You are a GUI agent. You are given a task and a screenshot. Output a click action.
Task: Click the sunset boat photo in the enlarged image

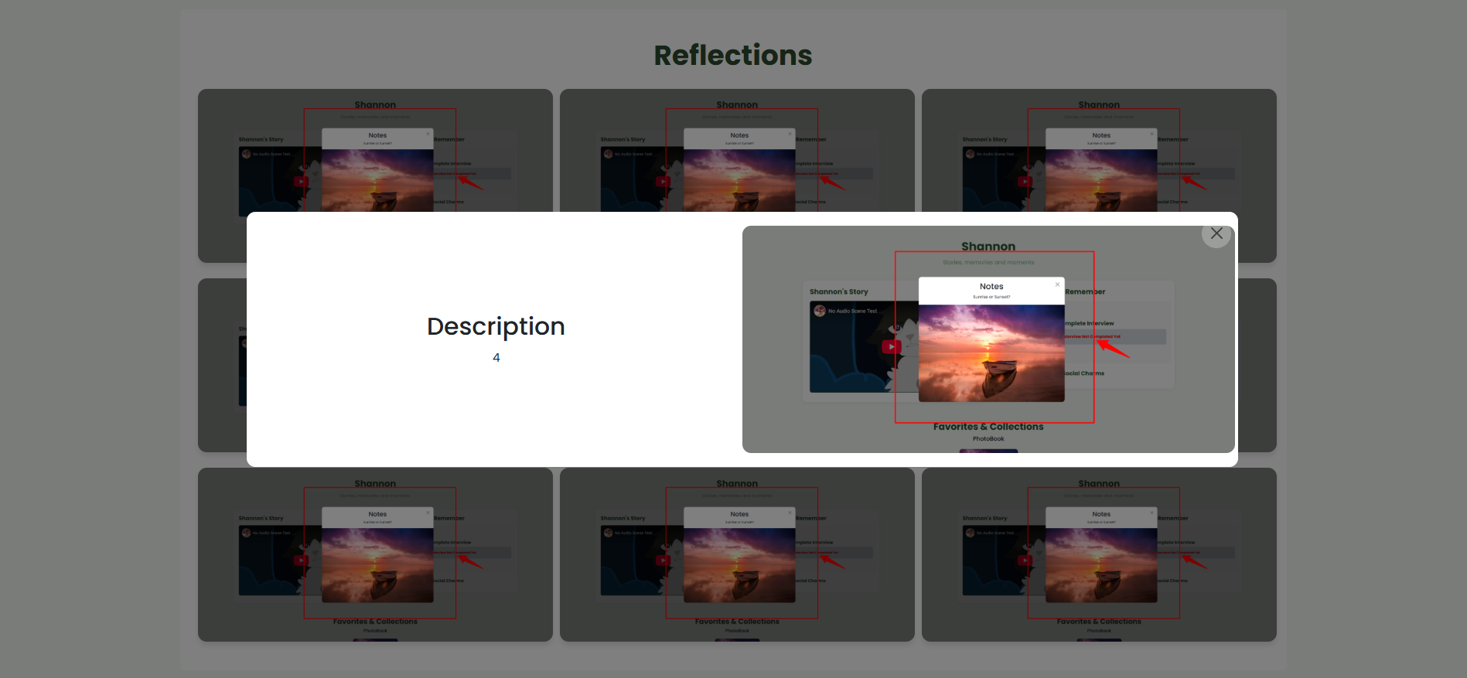[991, 353]
